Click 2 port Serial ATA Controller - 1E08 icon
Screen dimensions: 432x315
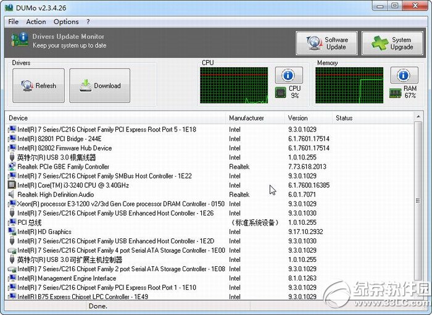[12, 269]
